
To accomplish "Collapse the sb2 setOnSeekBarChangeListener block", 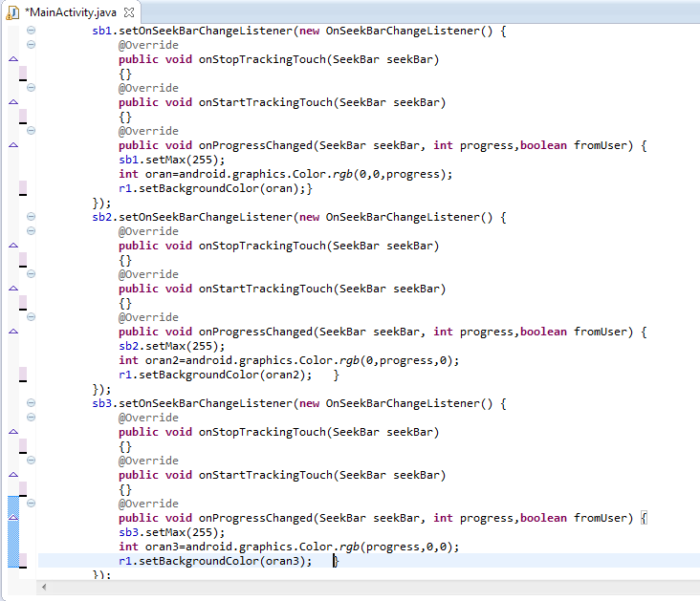I will (x=32, y=217).
